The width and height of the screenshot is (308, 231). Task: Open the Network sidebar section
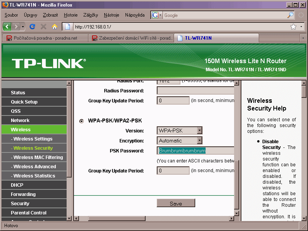(34, 120)
